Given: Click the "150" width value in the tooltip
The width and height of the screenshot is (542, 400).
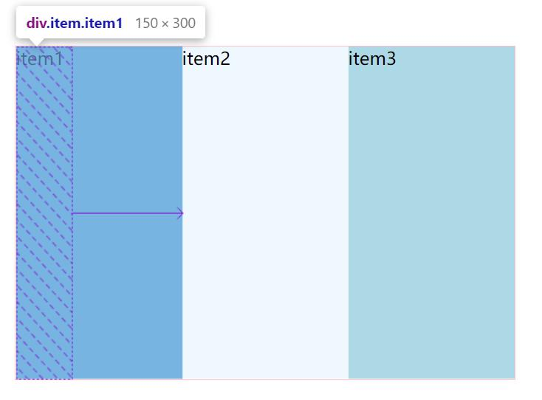Looking at the screenshot, I should 146,23.
